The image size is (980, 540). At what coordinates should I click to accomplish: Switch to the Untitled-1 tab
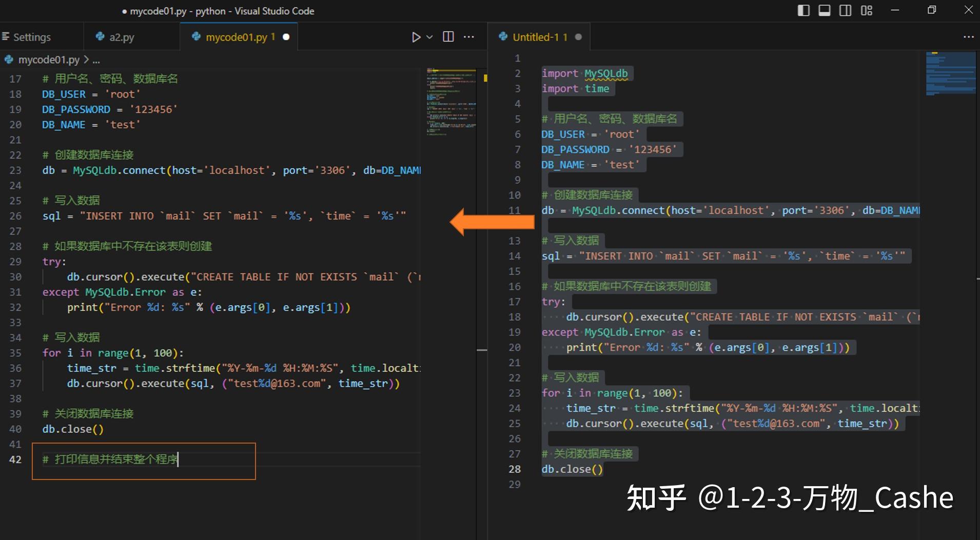539,36
